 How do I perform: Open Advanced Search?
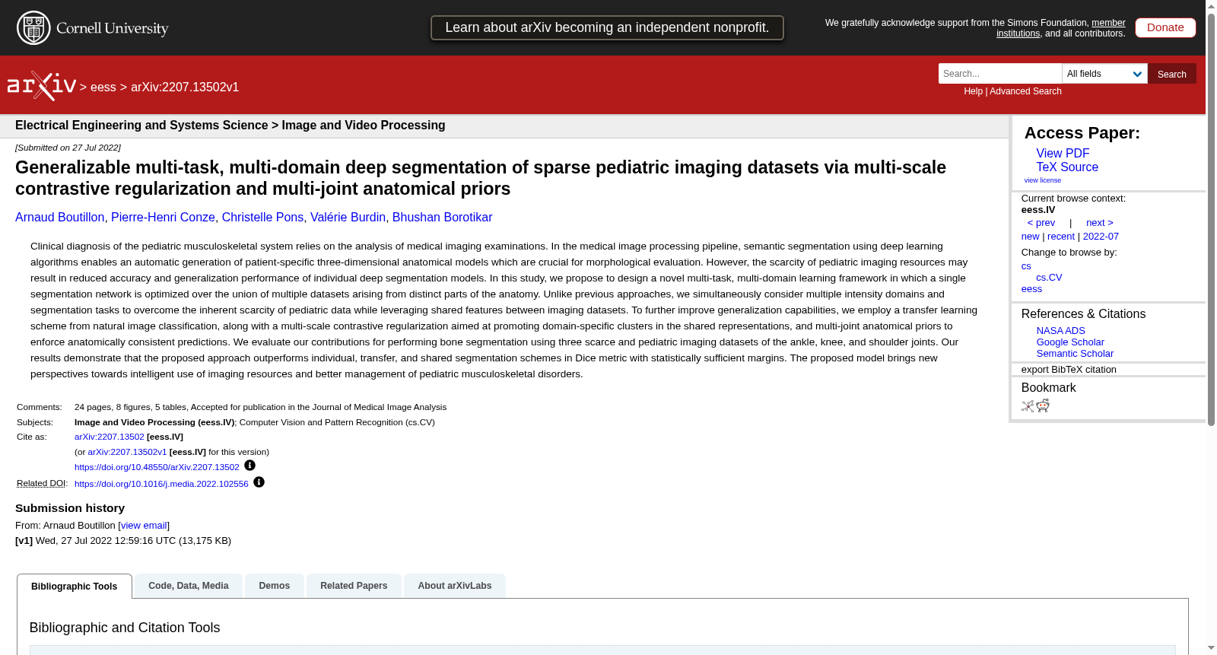[x=1025, y=91]
